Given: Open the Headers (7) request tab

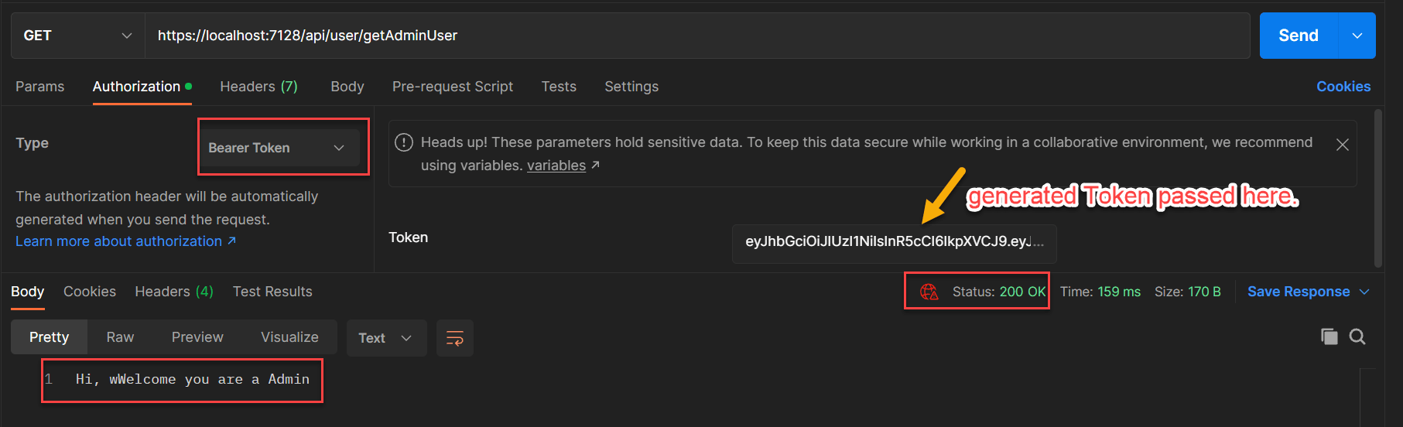Looking at the screenshot, I should point(258,87).
